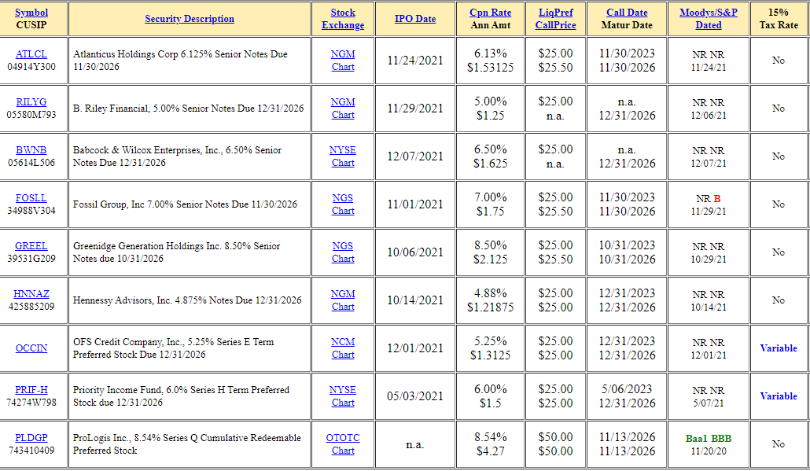Click the Moodys/S&P Dated column header
Image resolution: width=810 pixels, height=471 pixels.
pyautogui.click(x=707, y=12)
